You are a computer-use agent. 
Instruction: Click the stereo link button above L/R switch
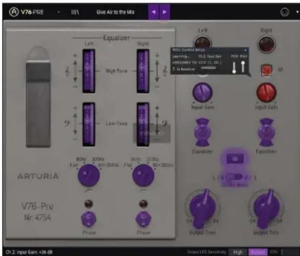click(x=235, y=159)
